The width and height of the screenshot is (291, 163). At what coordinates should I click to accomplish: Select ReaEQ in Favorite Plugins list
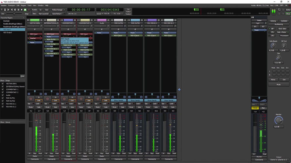click(13, 24)
